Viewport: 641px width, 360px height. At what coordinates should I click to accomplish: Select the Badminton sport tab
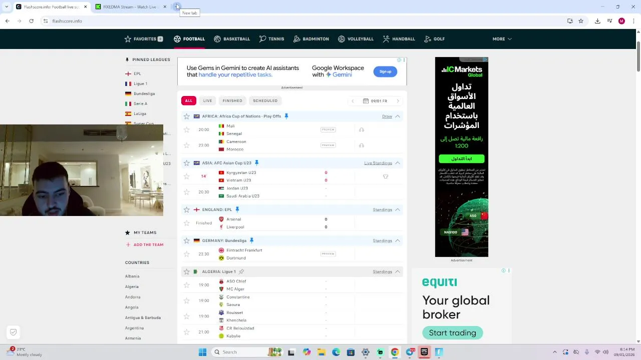pos(311,39)
